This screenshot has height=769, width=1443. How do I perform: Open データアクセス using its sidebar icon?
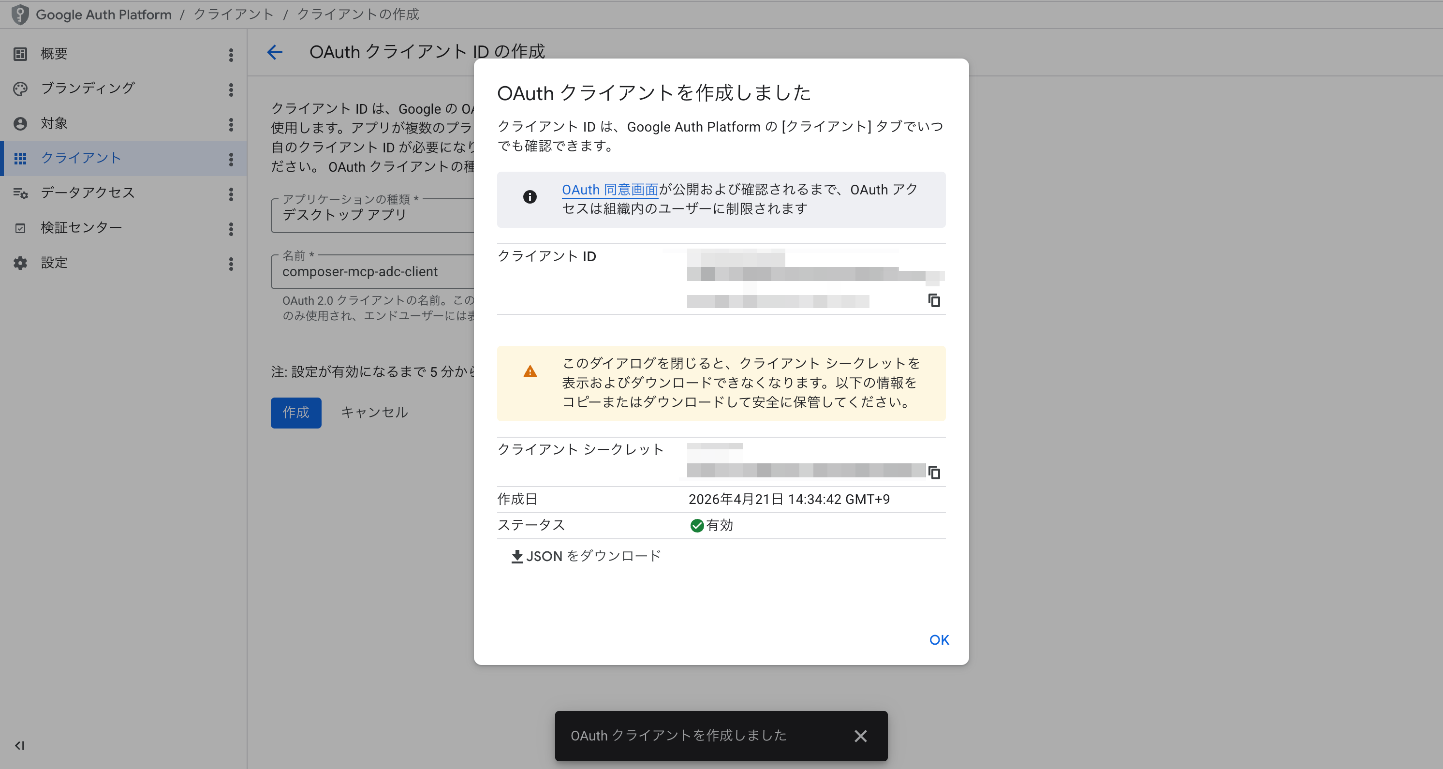pyautogui.click(x=20, y=193)
